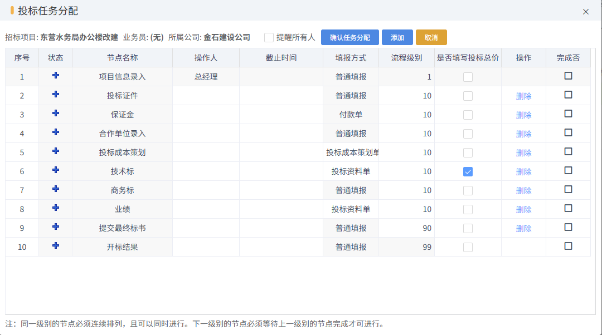The image size is (602, 335).
Task: Click the plus icon for 投标证件
Action: coord(55,96)
